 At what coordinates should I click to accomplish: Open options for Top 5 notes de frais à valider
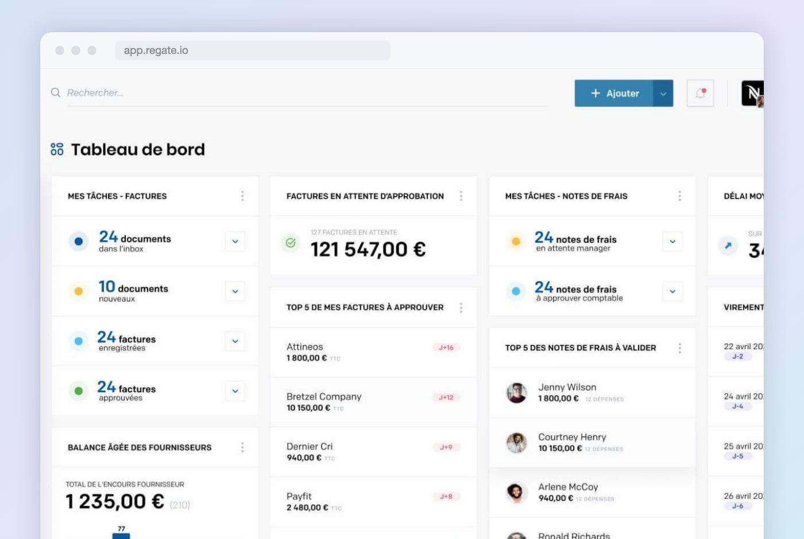[x=680, y=348]
